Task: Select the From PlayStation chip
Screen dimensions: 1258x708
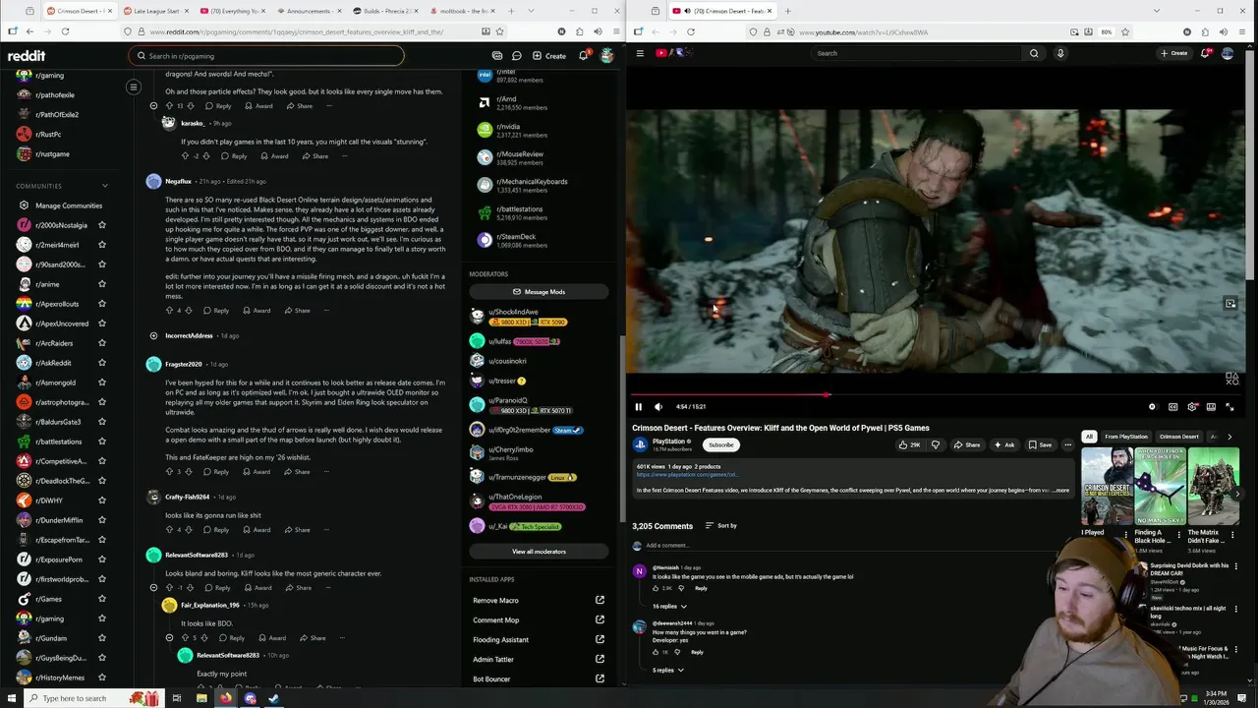Action: [1125, 437]
